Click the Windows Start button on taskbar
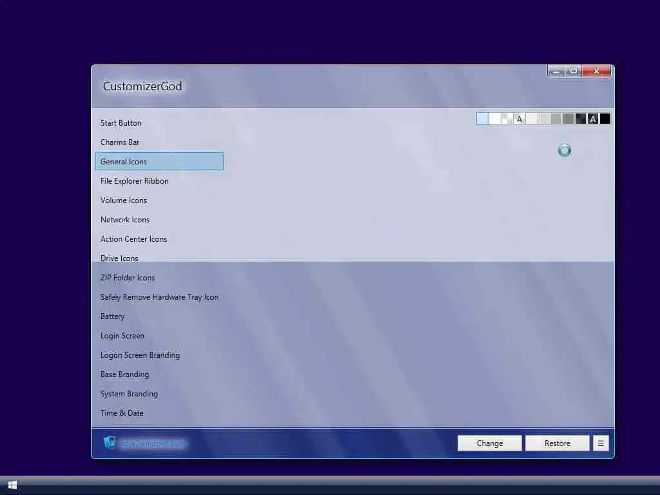 [x=12, y=485]
